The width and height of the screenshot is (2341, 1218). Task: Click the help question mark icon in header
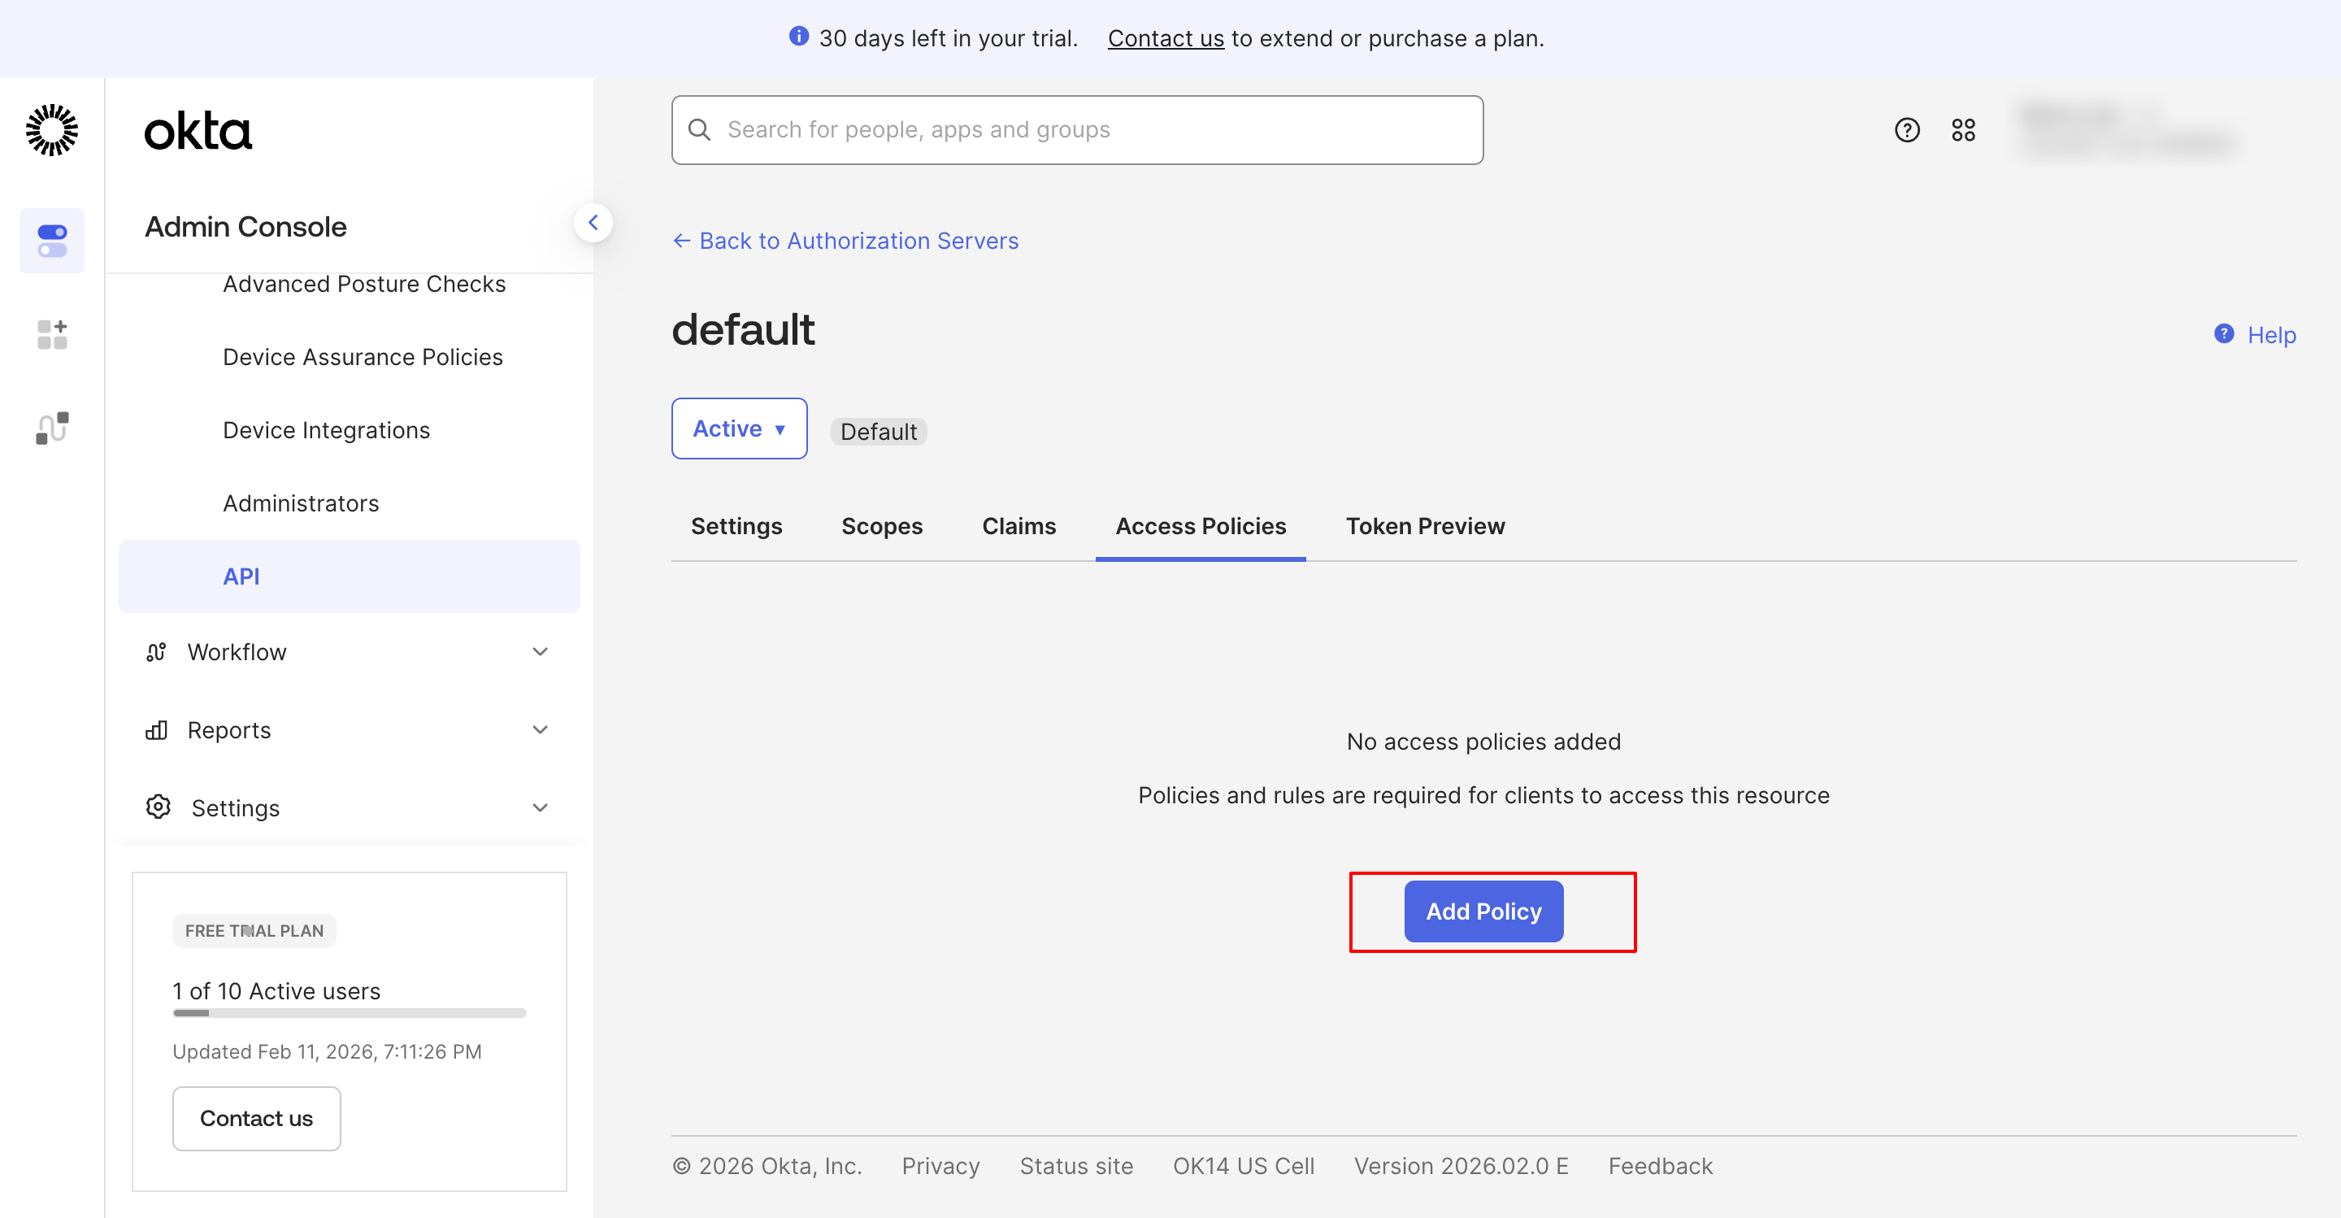1907,130
